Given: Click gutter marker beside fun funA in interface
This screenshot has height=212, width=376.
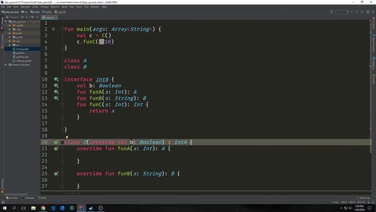Looking at the screenshot, I should click(x=56, y=92).
